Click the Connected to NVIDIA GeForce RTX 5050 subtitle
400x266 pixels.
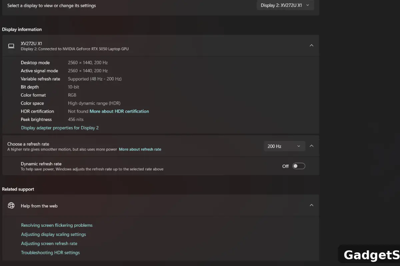[x=75, y=49]
